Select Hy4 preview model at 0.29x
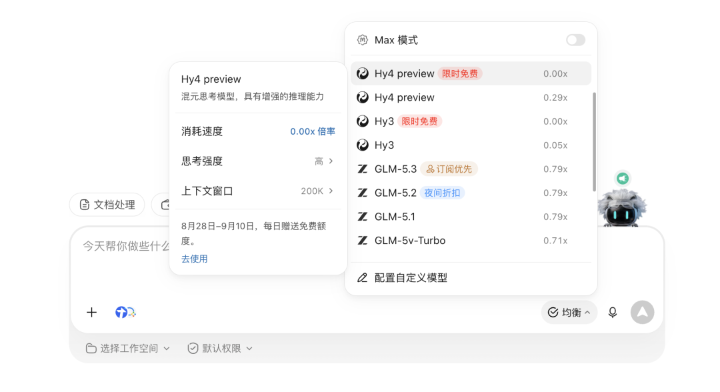720x392 pixels. 471,97
